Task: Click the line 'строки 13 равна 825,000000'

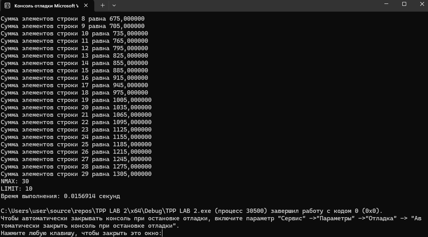Action: [x=74, y=56]
